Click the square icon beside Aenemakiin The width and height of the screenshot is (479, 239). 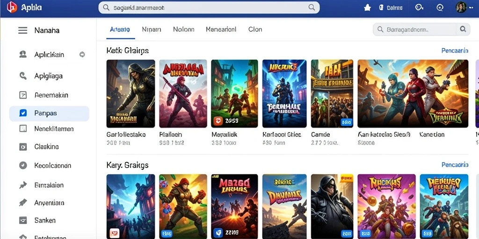click(23, 95)
